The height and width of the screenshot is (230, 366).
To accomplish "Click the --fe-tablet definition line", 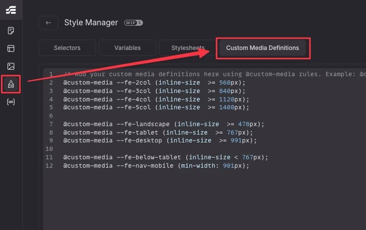I will (158, 133).
